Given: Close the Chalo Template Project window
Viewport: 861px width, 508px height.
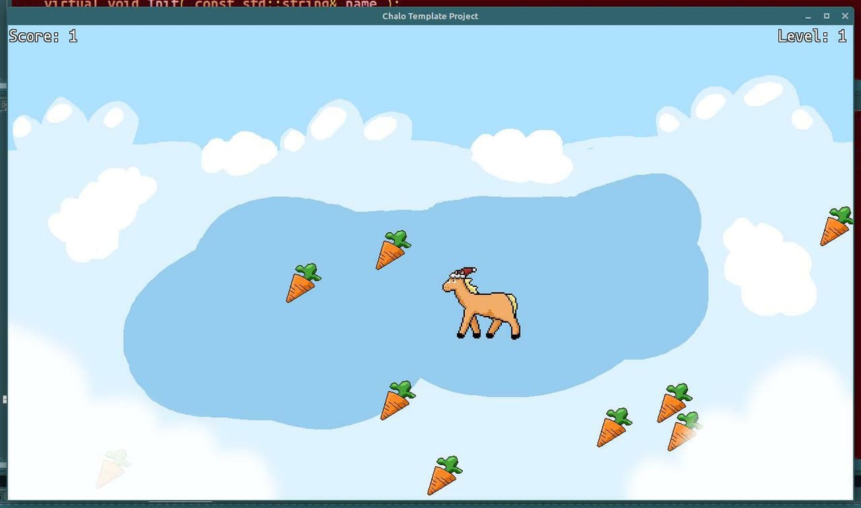Looking at the screenshot, I should point(845,16).
